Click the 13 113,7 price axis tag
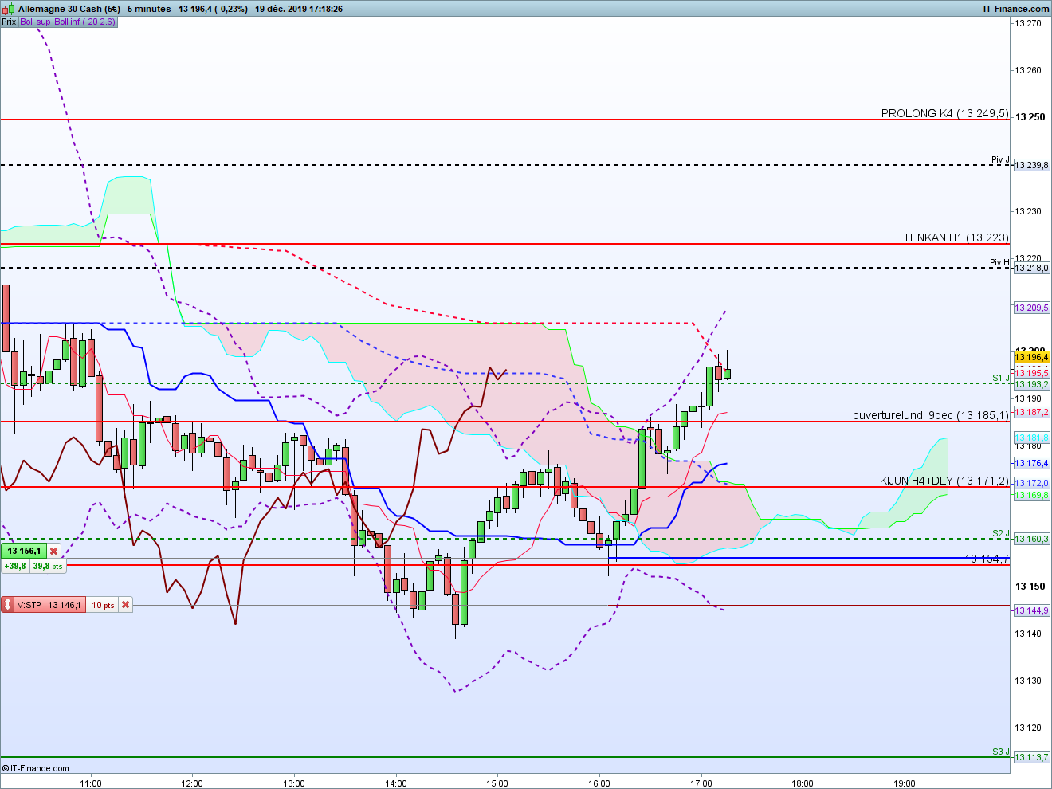The image size is (1052, 789). tap(1031, 757)
